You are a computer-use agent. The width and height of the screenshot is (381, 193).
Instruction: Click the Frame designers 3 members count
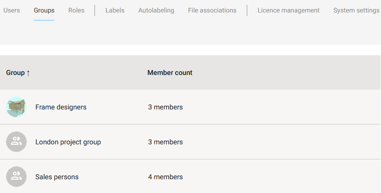click(165, 107)
